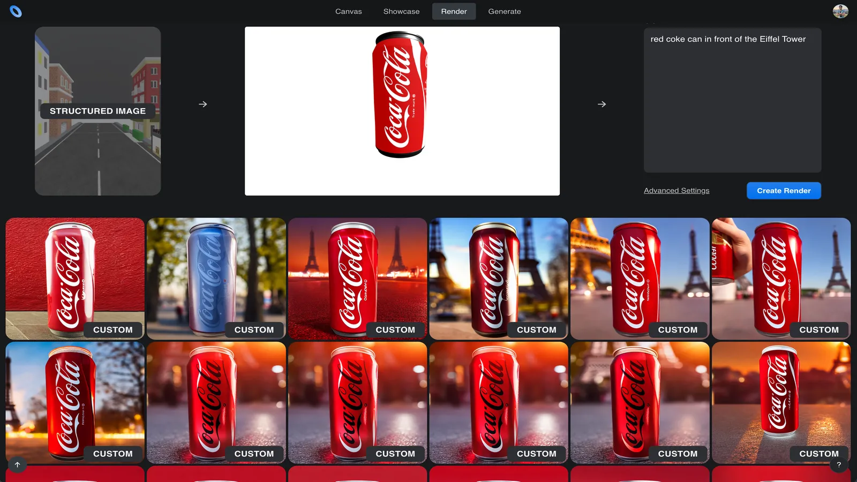Image resolution: width=857 pixels, height=482 pixels.
Task: Click the Coca-Cola can preview on white canvas
Action: point(402,111)
